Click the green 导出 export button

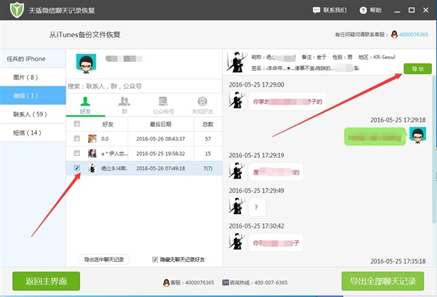[x=417, y=69]
